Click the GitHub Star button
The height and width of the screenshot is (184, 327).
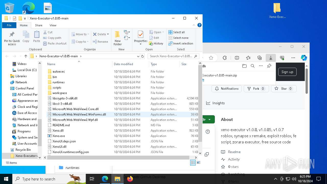click(284, 89)
